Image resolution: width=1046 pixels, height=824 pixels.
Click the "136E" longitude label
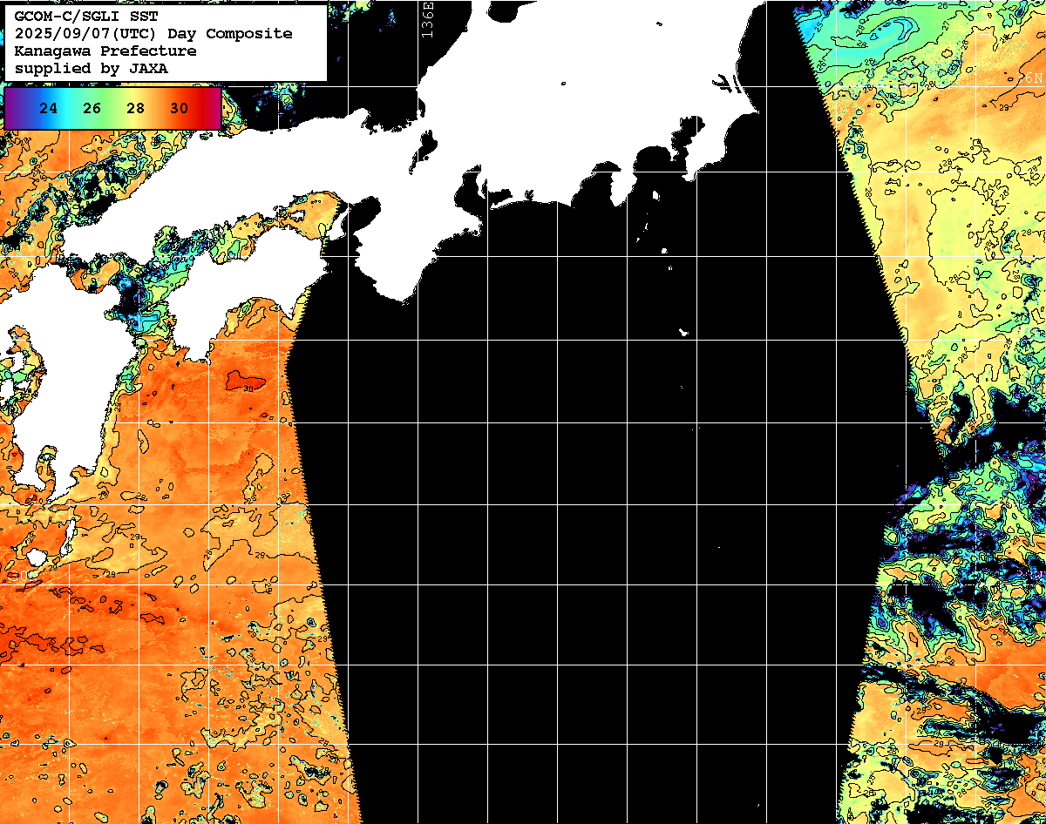426,19
